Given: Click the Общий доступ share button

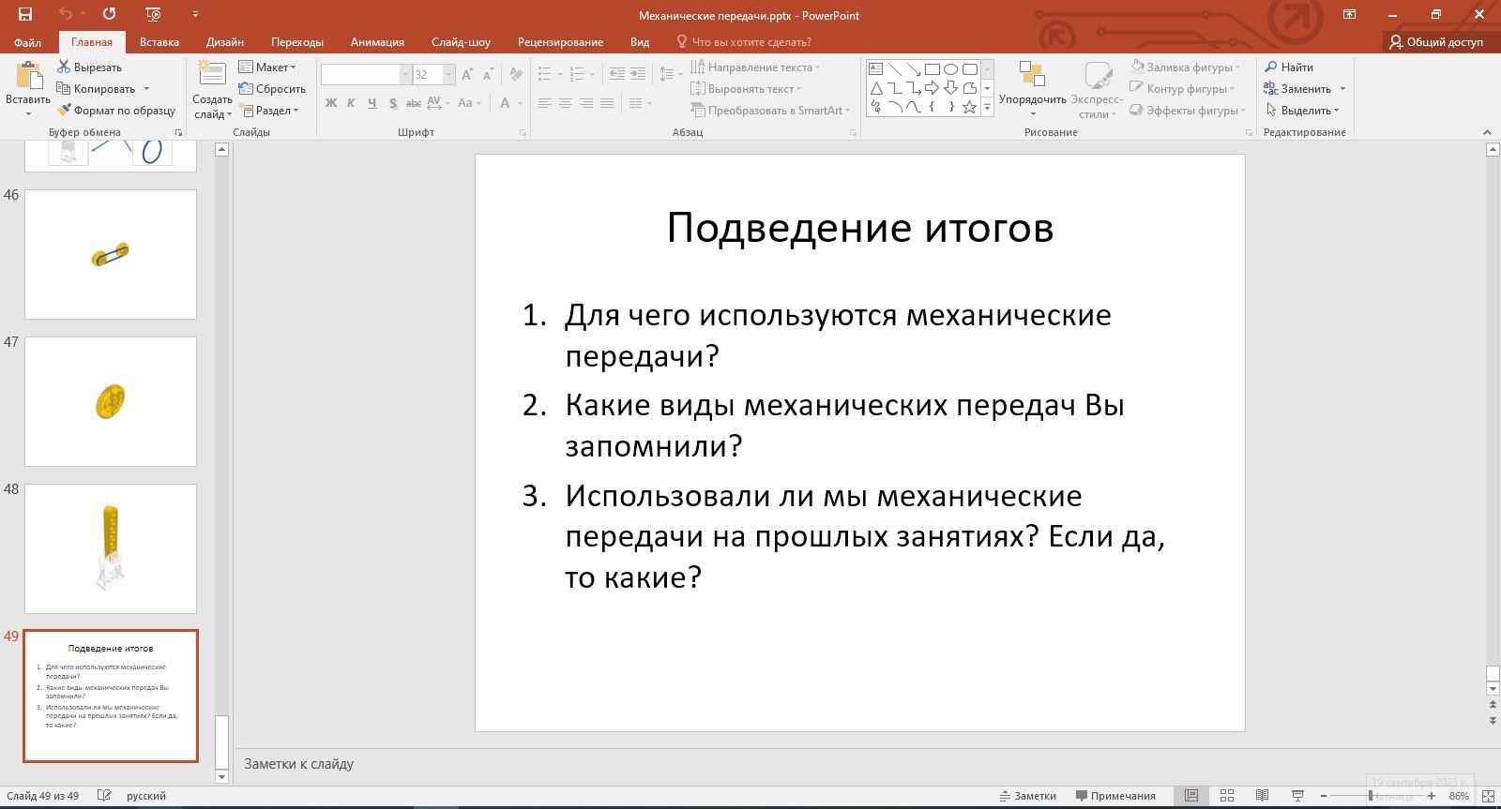Looking at the screenshot, I should 1435,42.
